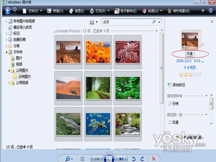Open the 刻录(U) burn menu

pos(152,11)
